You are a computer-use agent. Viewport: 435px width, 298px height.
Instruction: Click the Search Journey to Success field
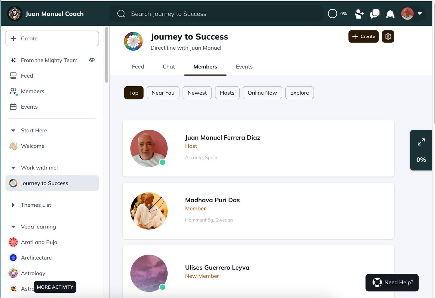click(217, 14)
